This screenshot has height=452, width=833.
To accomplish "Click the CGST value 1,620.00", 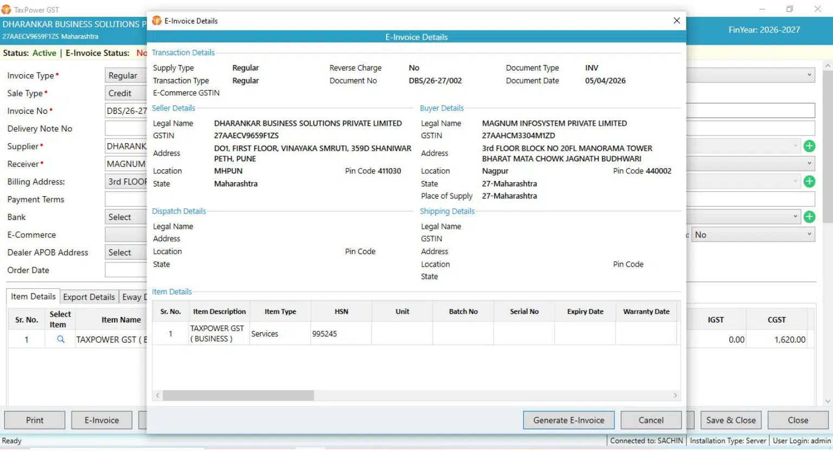I will (790, 340).
